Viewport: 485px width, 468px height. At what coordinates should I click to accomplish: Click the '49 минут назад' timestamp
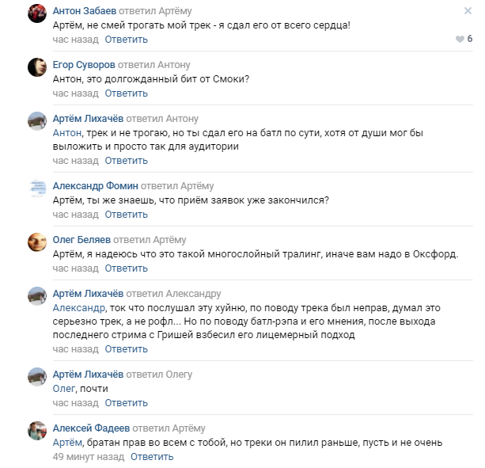click(x=89, y=457)
